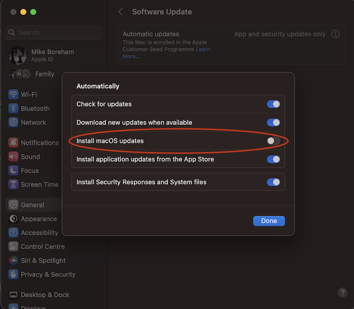Screen dimensions: 354x309
Task: Open the Control Centre icon
Action: point(13,246)
